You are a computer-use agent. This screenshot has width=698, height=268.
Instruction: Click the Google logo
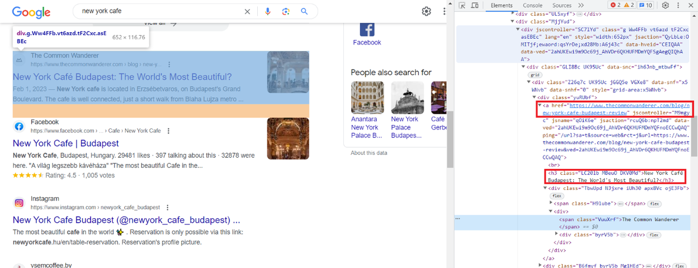click(x=31, y=12)
